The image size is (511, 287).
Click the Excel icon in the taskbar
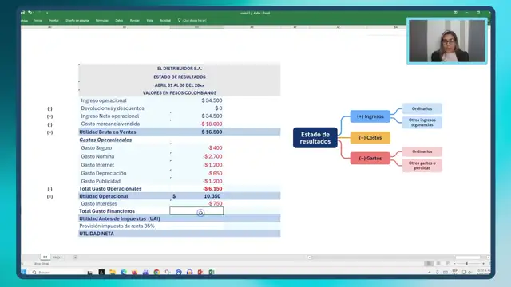(212, 272)
